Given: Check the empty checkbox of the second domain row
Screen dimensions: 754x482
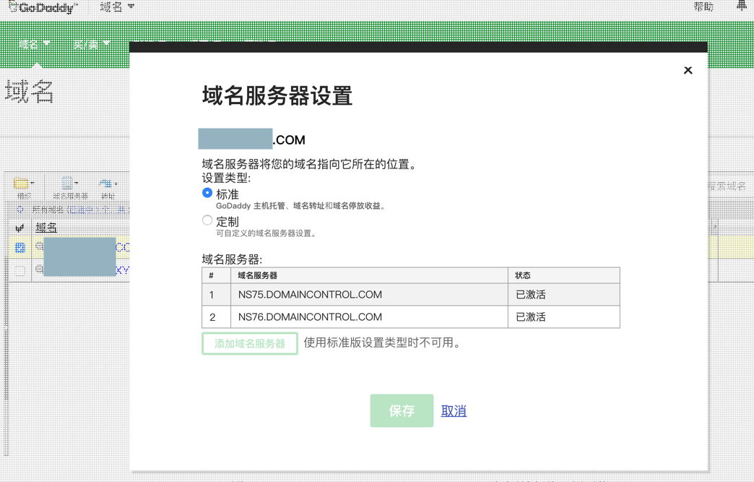Looking at the screenshot, I should click(19, 270).
